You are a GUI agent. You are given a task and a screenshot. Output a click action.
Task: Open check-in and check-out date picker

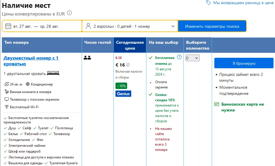click(x=42, y=26)
